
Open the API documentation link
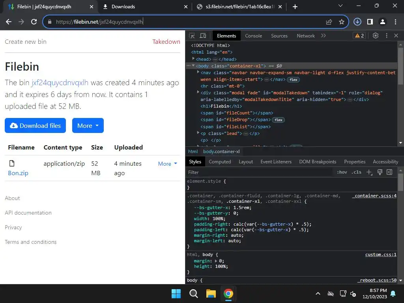28,213
